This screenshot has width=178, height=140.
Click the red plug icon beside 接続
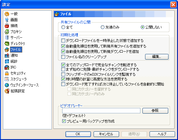(x=7, y=26)
